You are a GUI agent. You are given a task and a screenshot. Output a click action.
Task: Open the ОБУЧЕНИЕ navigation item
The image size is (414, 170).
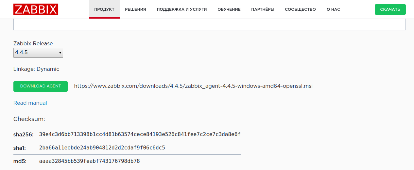tap(229, 9)
